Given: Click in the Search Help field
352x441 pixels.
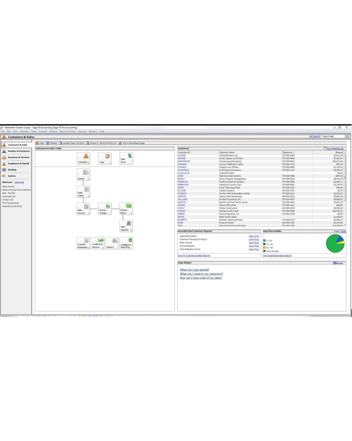Looking at the screenshot, I should [334, 137].
